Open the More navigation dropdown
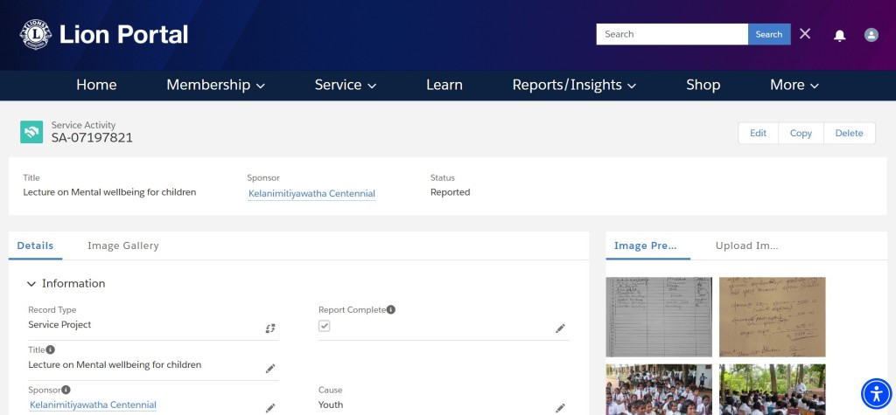The image size is (896, 415). click(x=794, y=85)
